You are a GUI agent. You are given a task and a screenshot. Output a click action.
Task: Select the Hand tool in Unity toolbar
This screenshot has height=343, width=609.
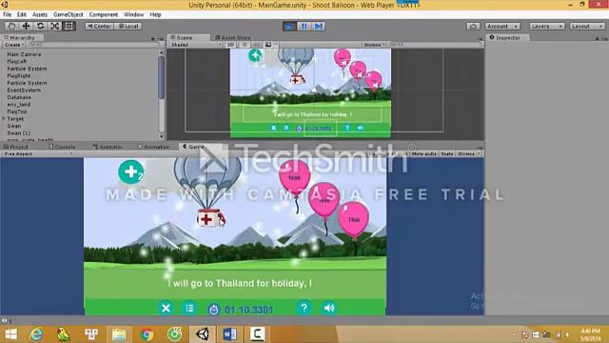point(11,26)
